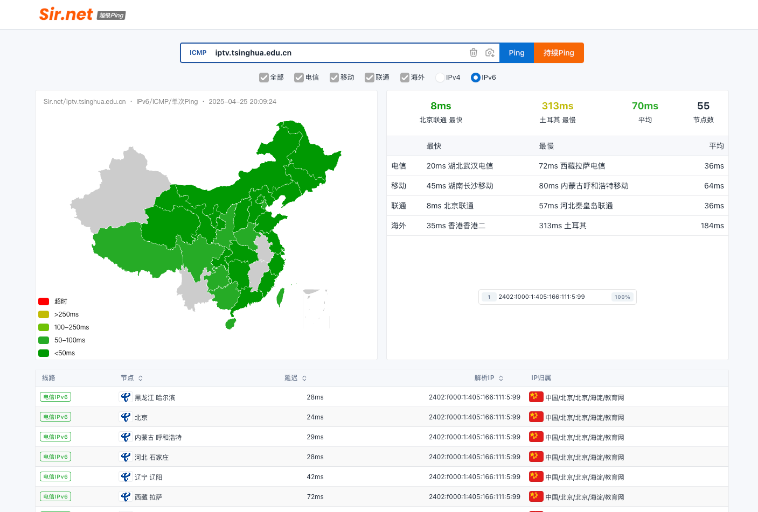Click the China flag in 北京 row
758x512 pixels.
tap(536, 417)
